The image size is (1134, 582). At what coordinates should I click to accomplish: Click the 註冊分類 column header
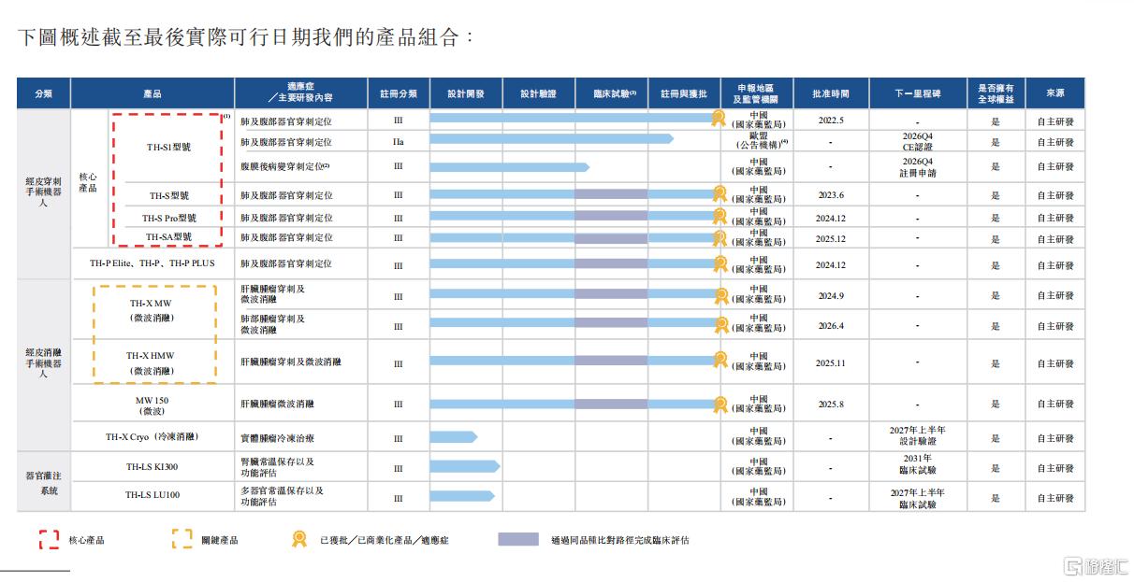[398, 93]
